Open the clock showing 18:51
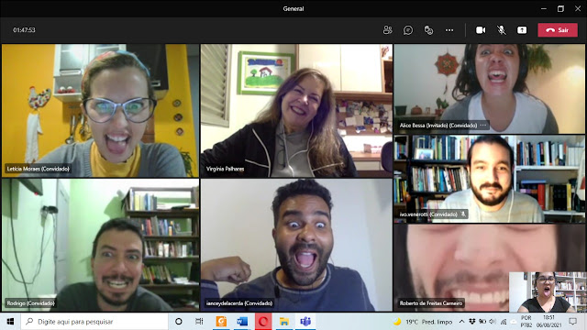Viewport: 587px width, 330px height. 548,322
